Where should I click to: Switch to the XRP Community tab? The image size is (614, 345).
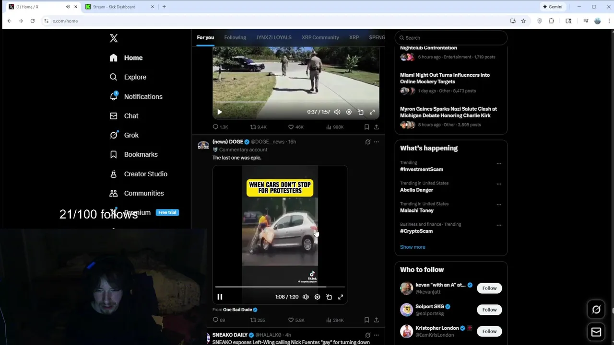(320, 37)
